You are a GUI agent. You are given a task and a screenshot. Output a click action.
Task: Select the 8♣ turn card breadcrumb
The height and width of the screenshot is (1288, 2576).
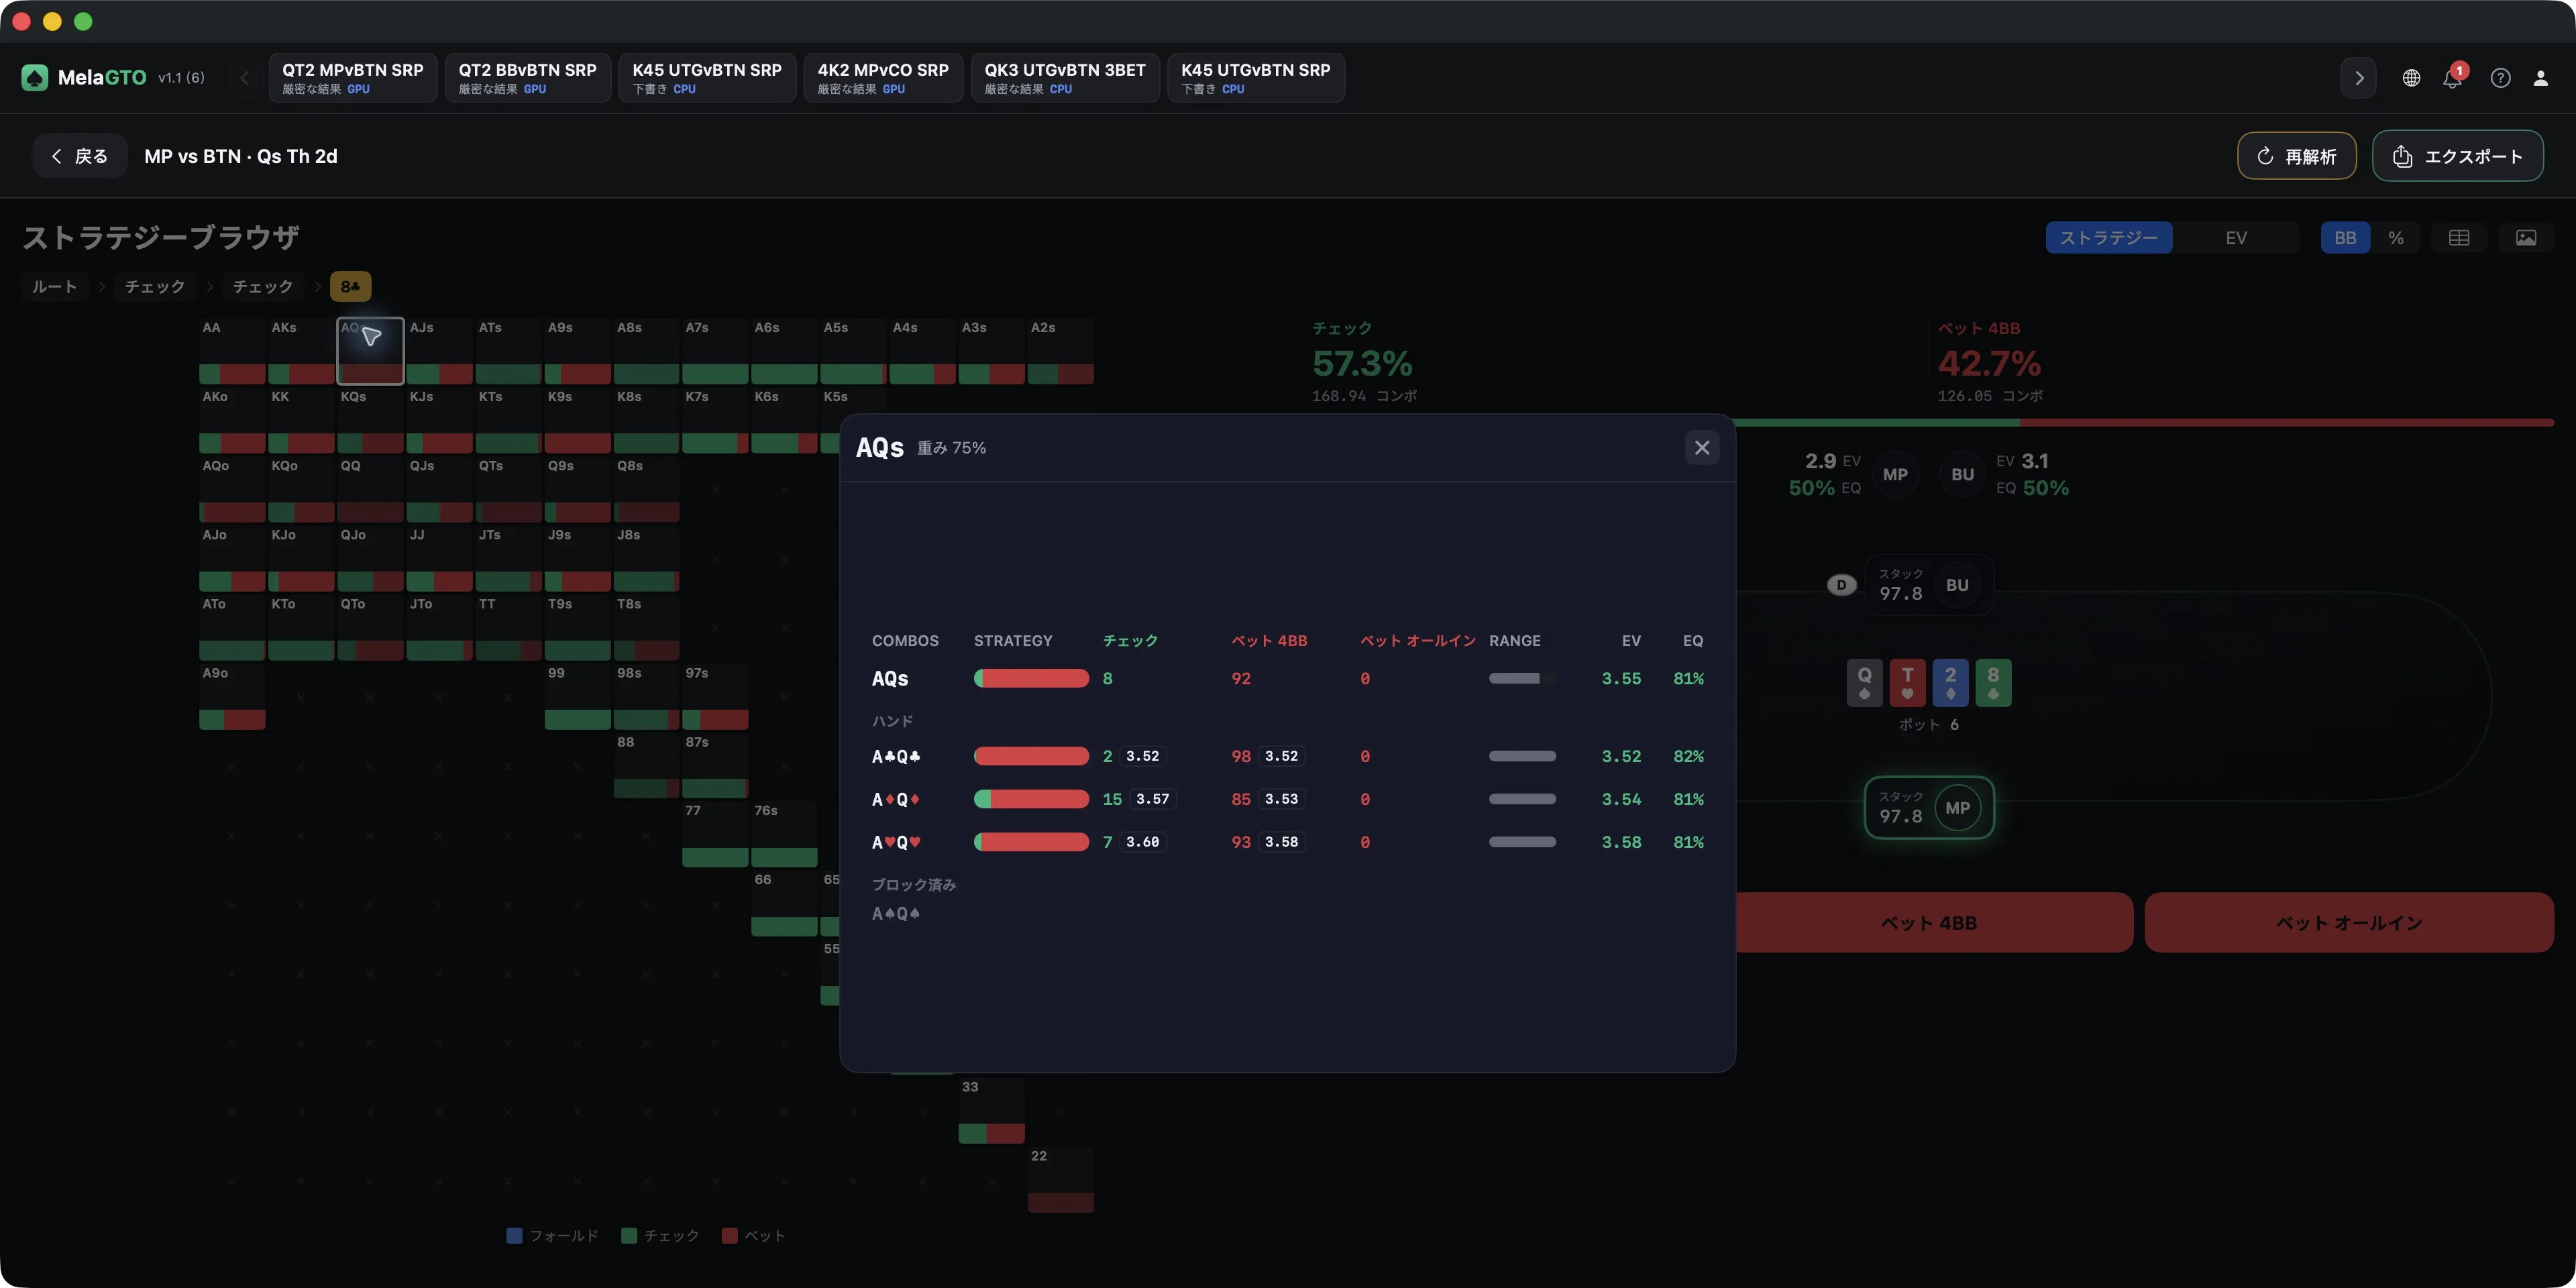point(350,287)
